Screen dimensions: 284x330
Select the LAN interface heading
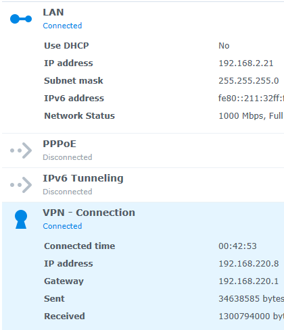(x=53, y=12)
